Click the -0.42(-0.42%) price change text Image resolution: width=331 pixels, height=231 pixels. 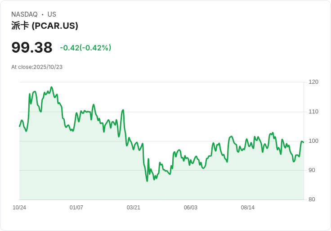85,48
